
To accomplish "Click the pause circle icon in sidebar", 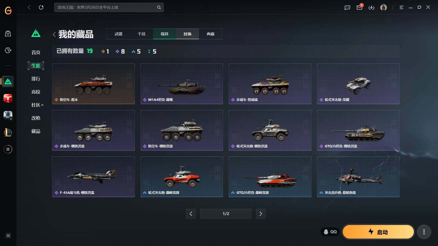I will 8,149.
